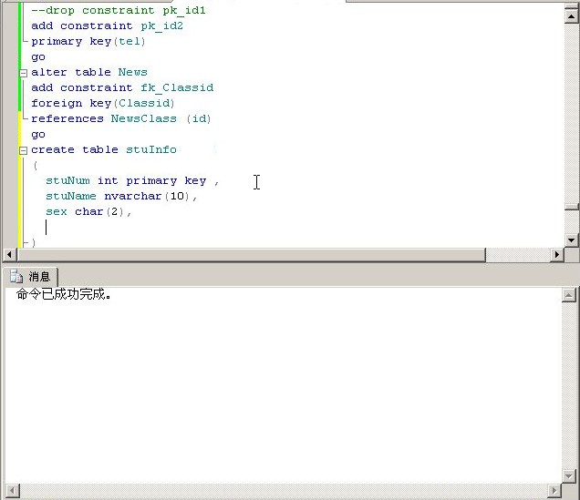The width and height of the screenshot is (580, 500).
Task: Click the 'fk_Classid' constraint name
Action: coord(177,88)
